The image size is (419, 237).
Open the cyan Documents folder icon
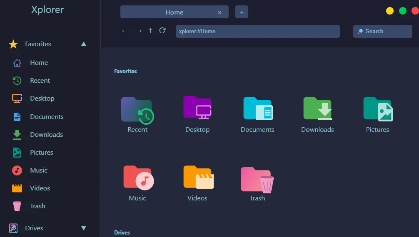click(258, 109)
